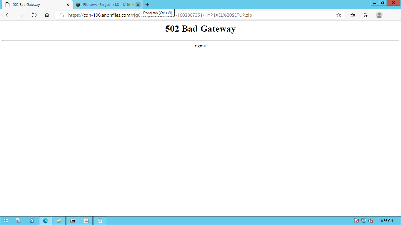401x225 pixels.
Task: Launch Server Manager from the taskbar
Action: tap(19, 221)
